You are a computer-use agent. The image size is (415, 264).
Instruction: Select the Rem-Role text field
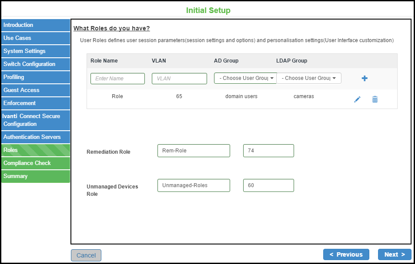(194, 151)
